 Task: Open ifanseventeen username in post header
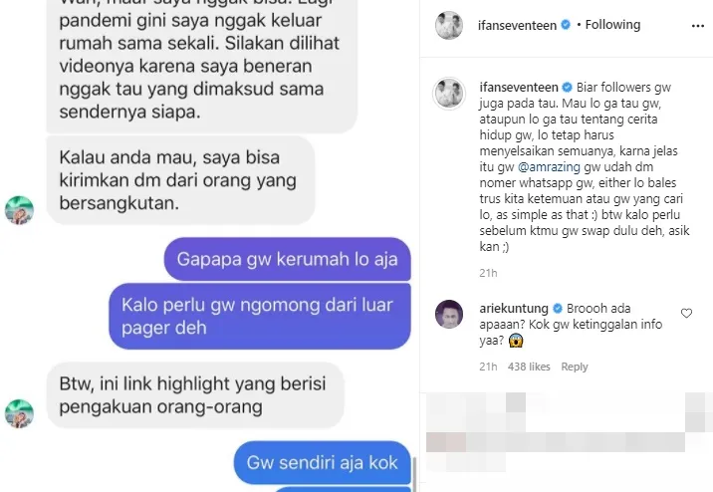coord(518,25)
